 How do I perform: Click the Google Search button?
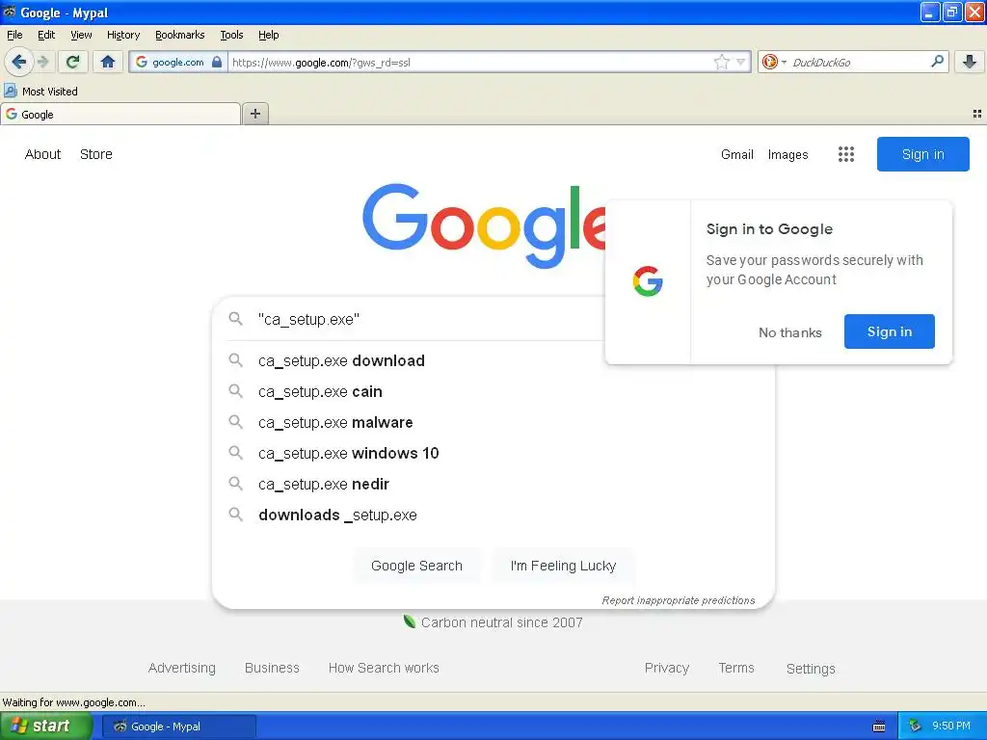point(416,566)
